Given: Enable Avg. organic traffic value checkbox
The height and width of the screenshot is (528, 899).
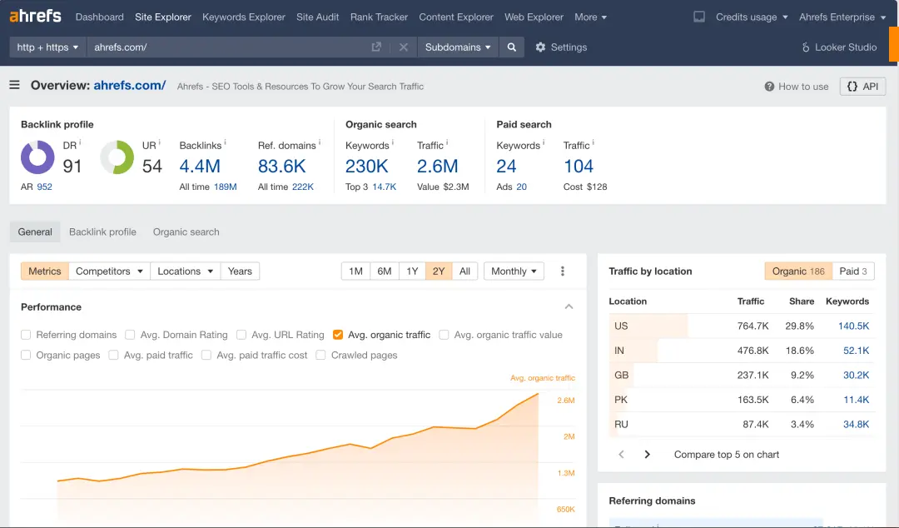Looking at the screenshot, I should pos(444,335).
